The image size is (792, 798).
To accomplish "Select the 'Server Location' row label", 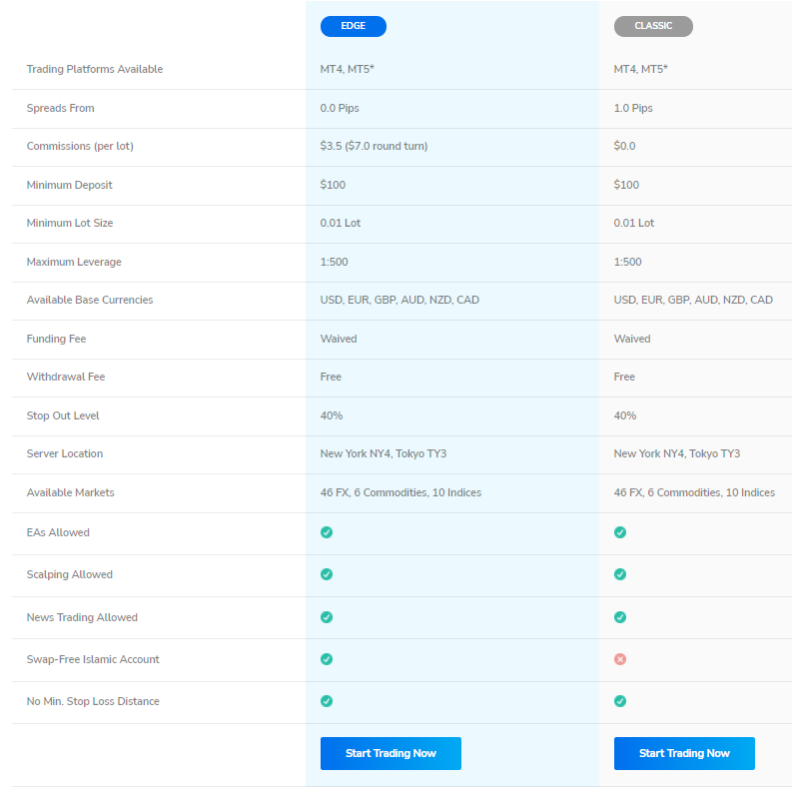I will tap(65, 453).
